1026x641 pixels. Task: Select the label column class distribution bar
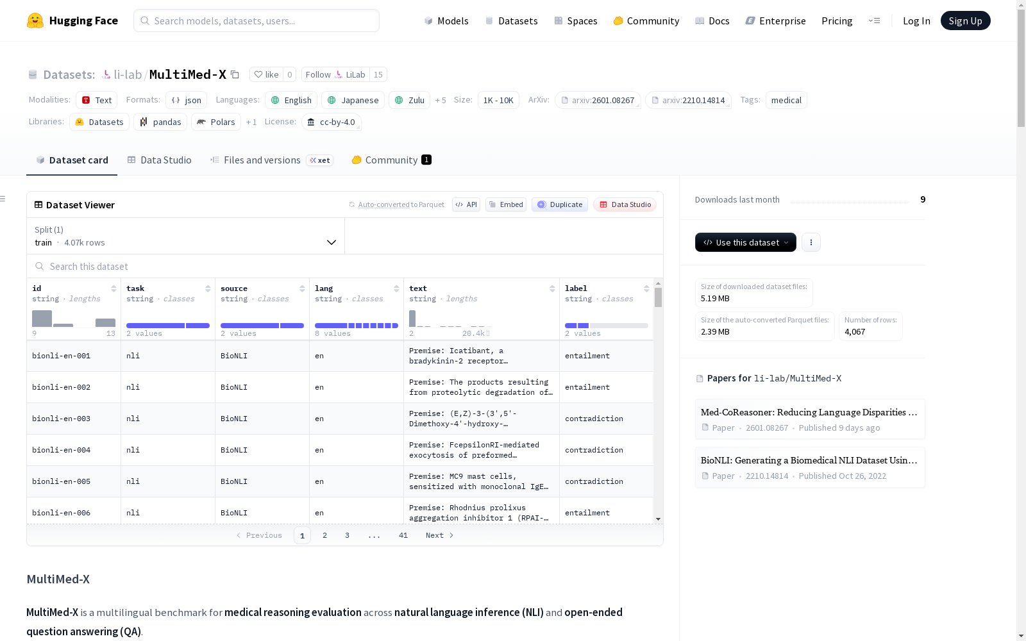[607, 326]
